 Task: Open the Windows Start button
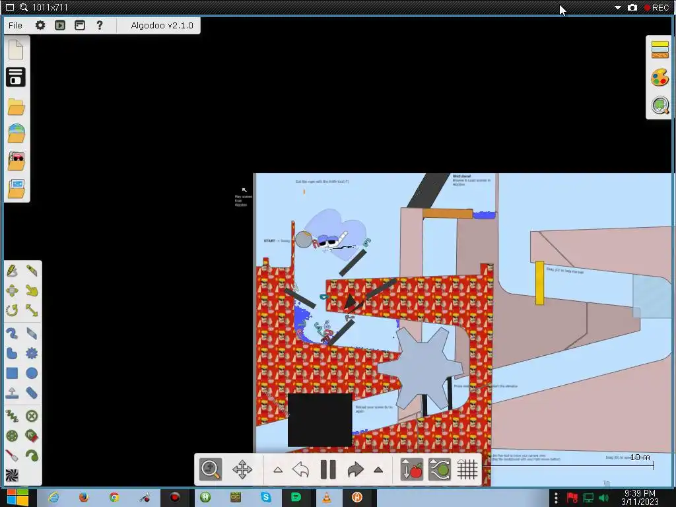click(17, 498)
